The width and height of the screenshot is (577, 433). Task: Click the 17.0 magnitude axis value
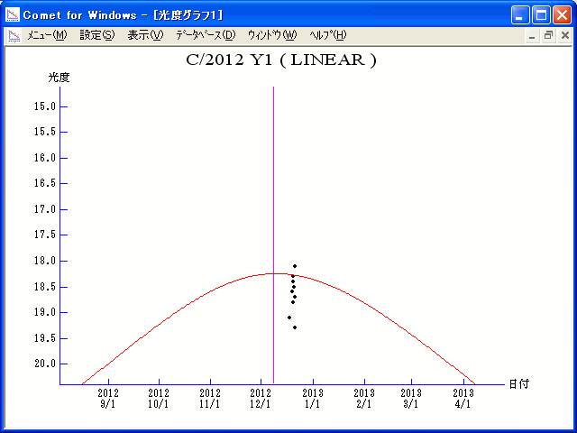coord(45,209)
